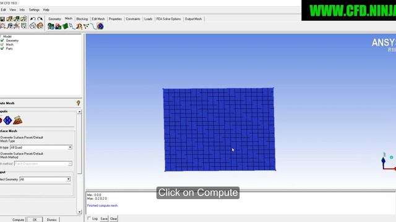
Task: Open the View menu
Action: [x=12, y=10]
